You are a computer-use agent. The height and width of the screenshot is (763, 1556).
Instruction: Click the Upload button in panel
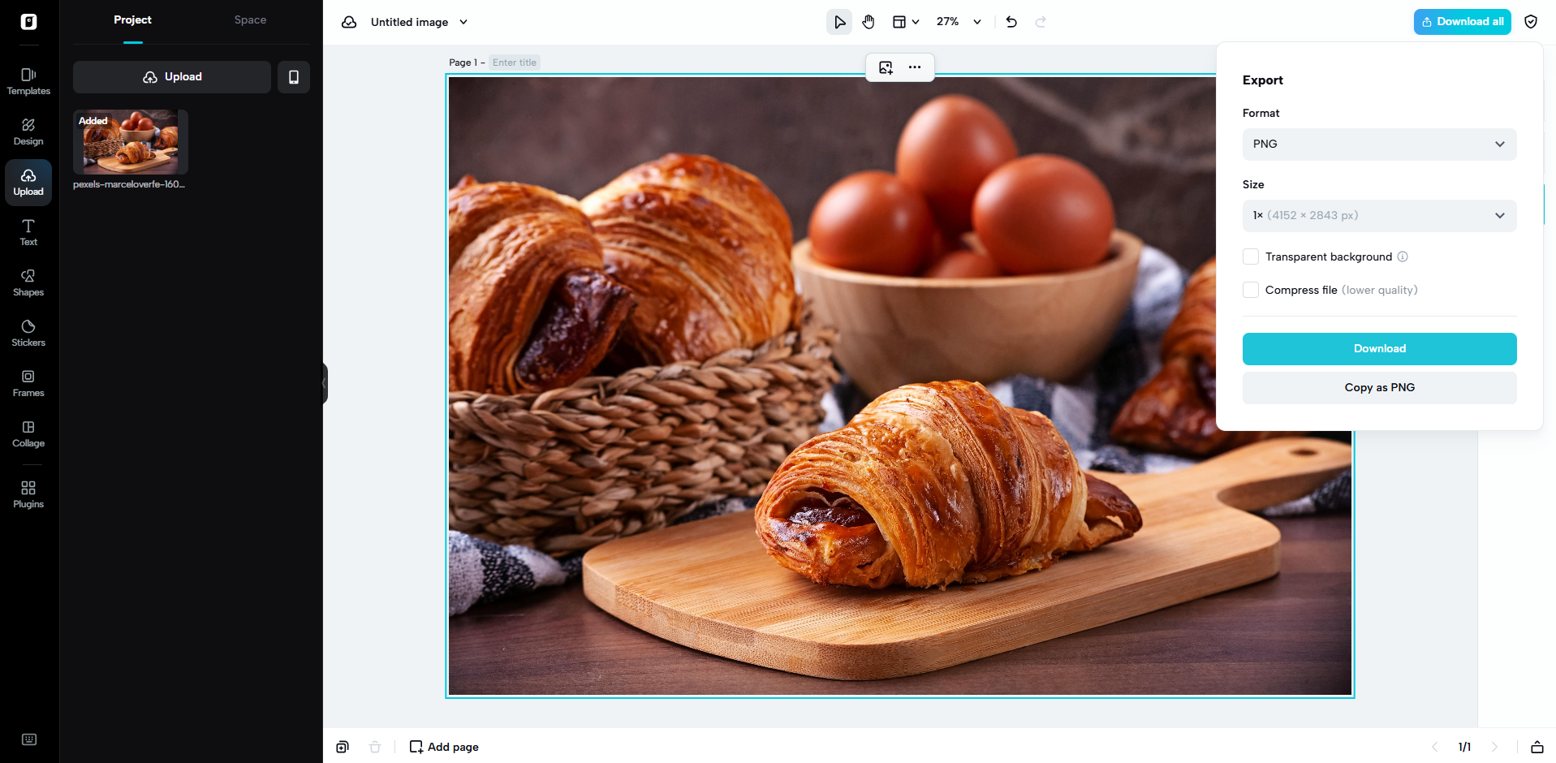coord(172,77)
